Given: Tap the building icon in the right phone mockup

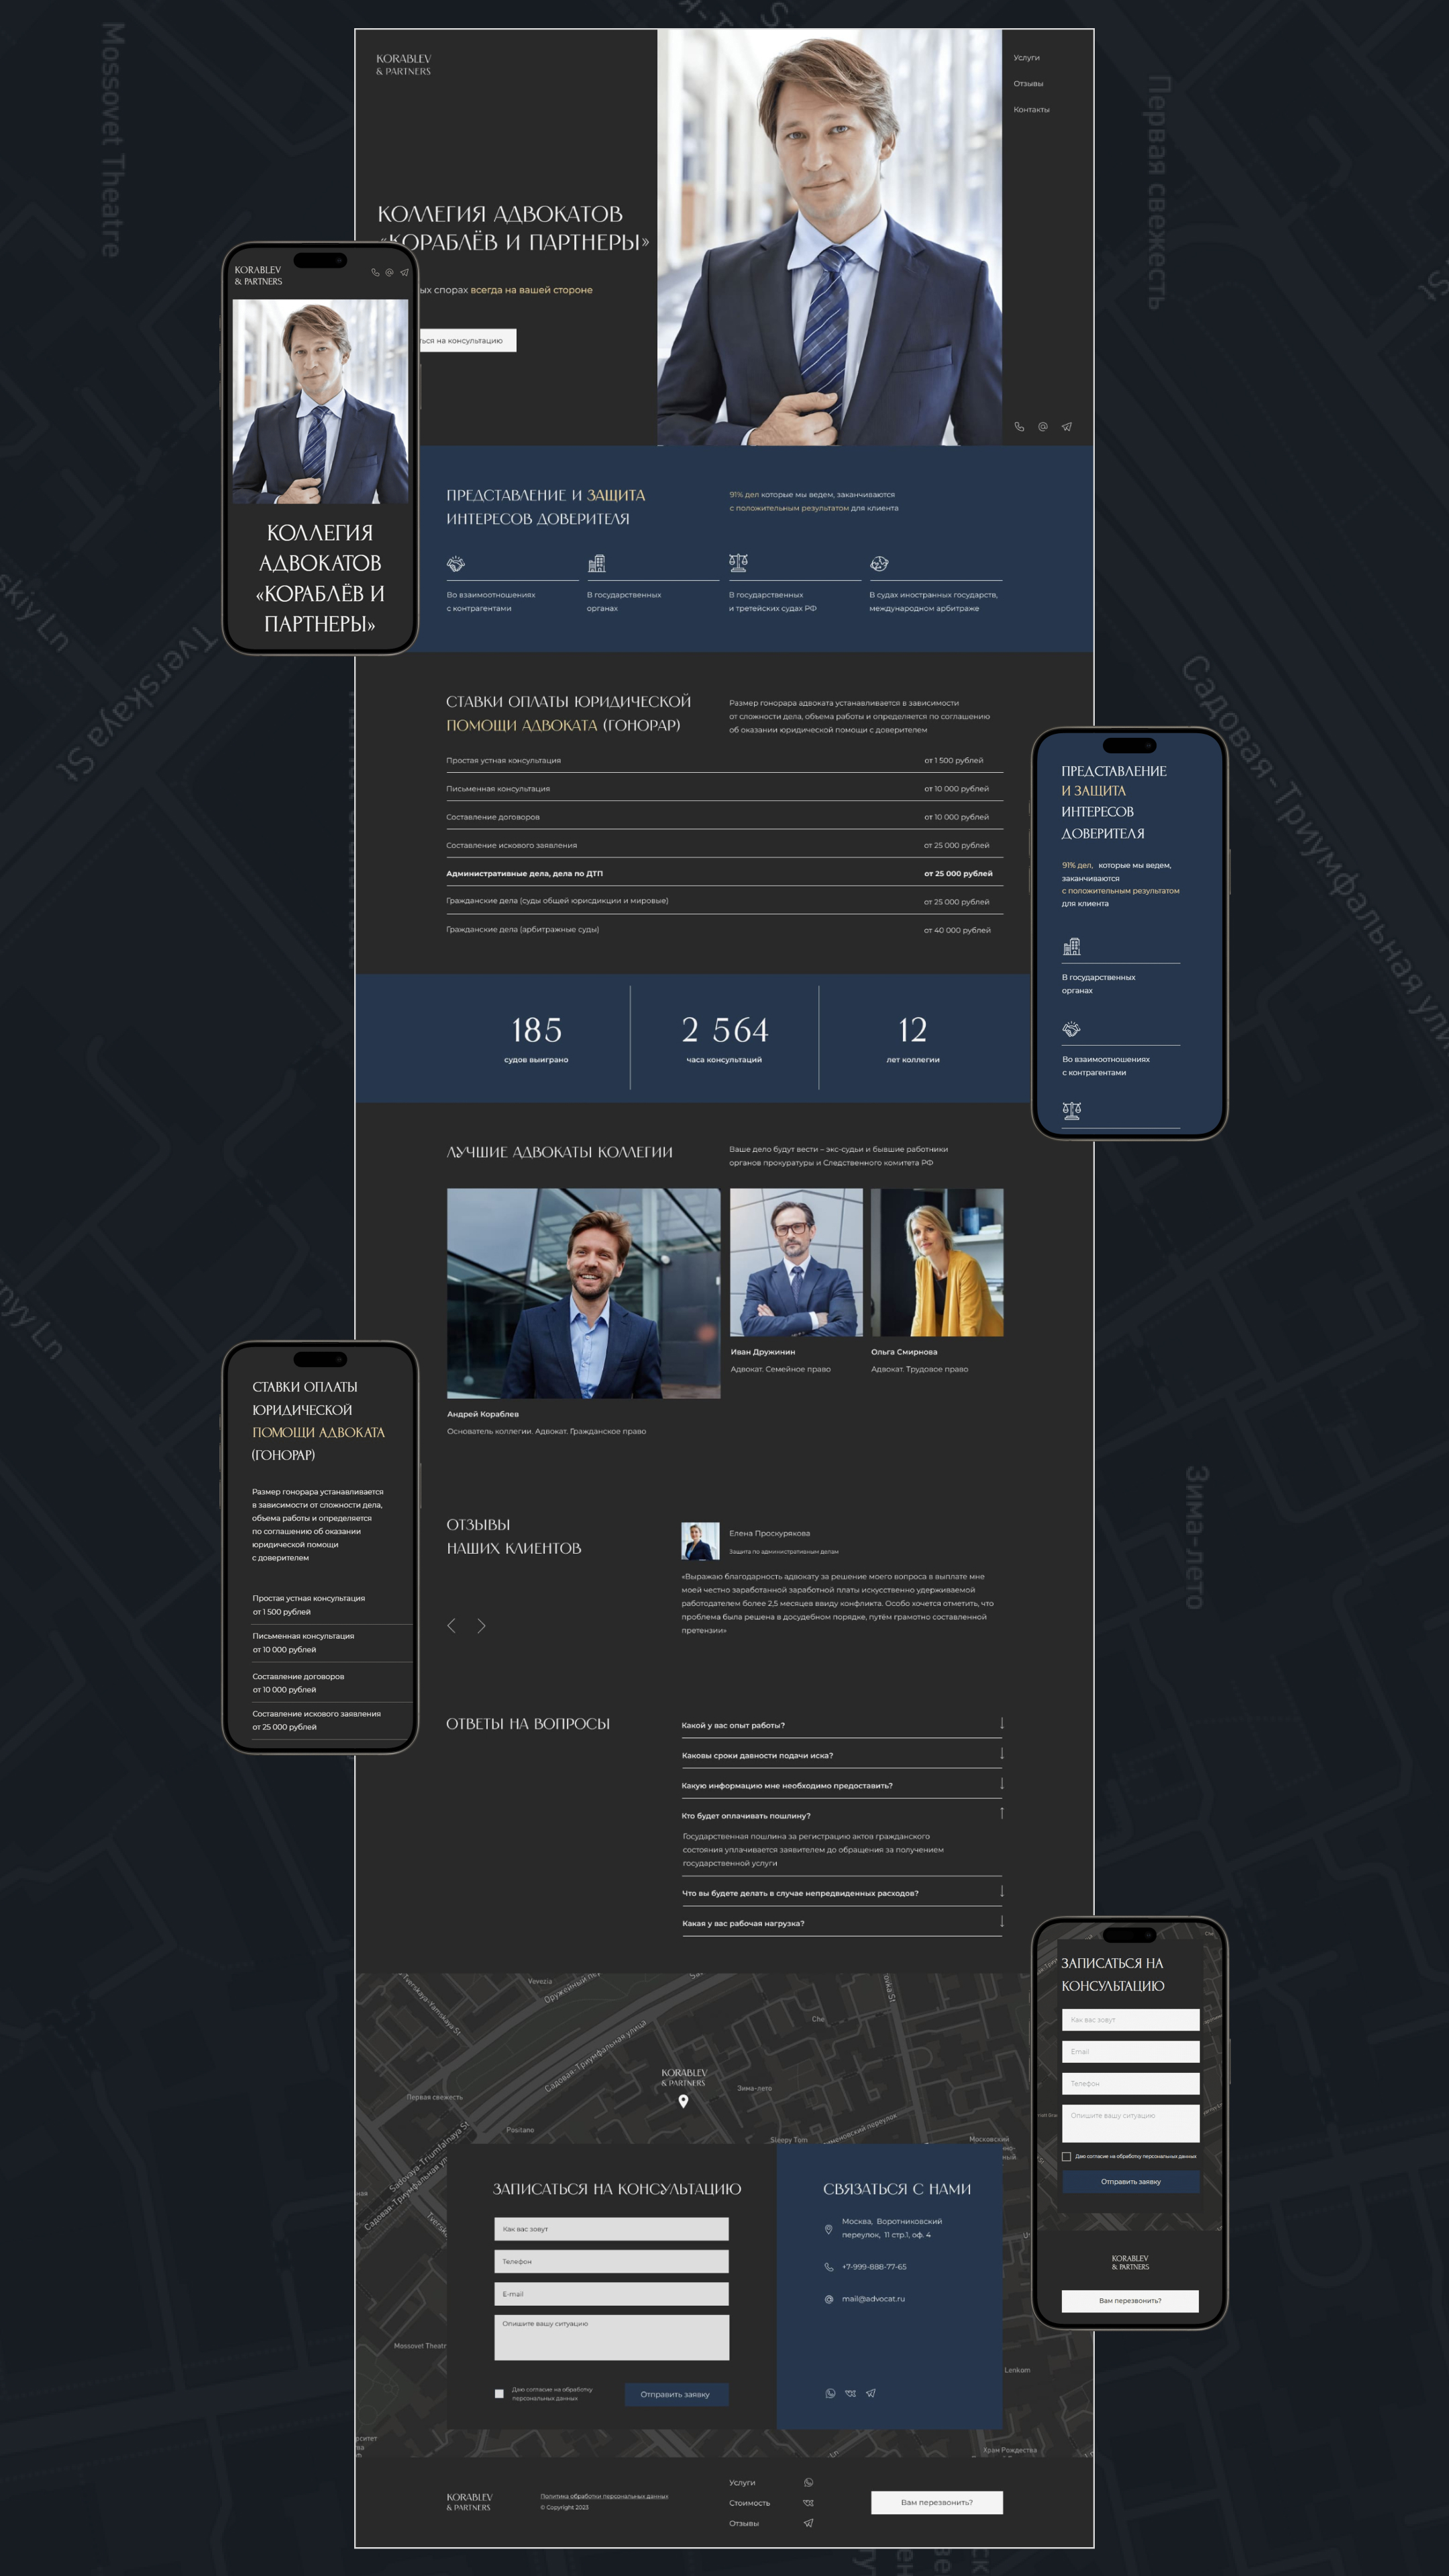Looking at the screenshot, I should 1071,946.
